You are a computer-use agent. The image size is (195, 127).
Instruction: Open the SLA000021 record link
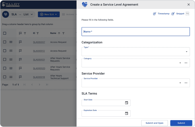point(39,60)
